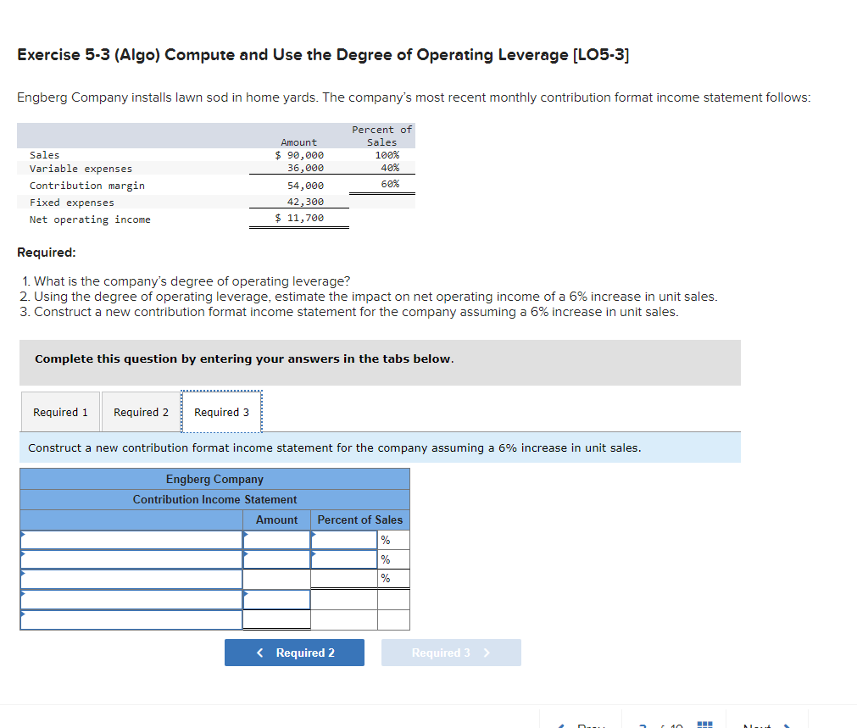Click the 'Engberg Company' table heading

tap(214, 480)
